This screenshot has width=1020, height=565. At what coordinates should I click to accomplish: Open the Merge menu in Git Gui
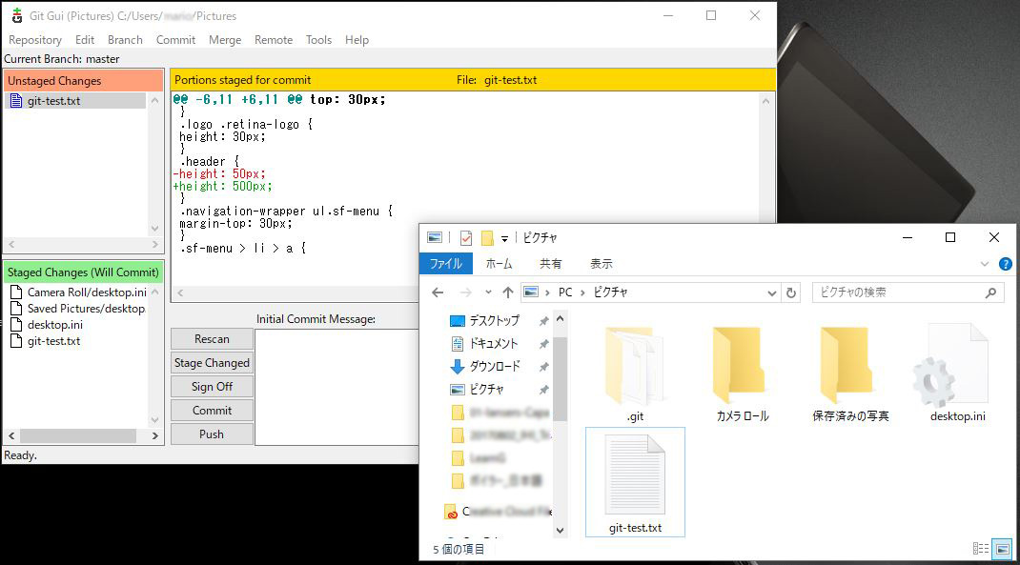click(x=225, y=40)
